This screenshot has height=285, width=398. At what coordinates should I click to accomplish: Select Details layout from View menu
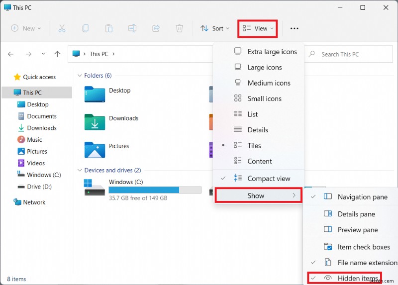pos(258,130)
